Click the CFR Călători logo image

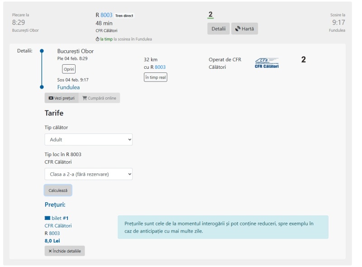coord(267,63)
